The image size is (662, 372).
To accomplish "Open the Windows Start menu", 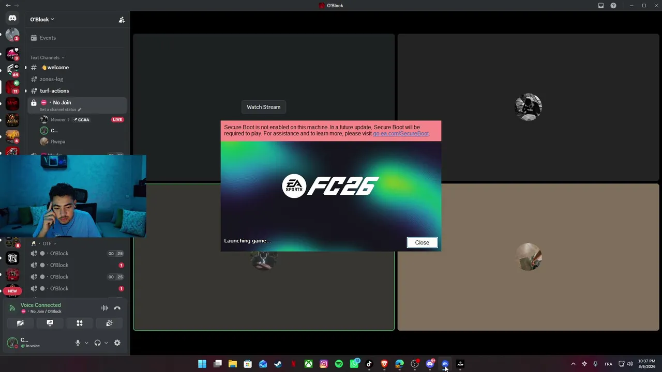I will coord(202,364).
